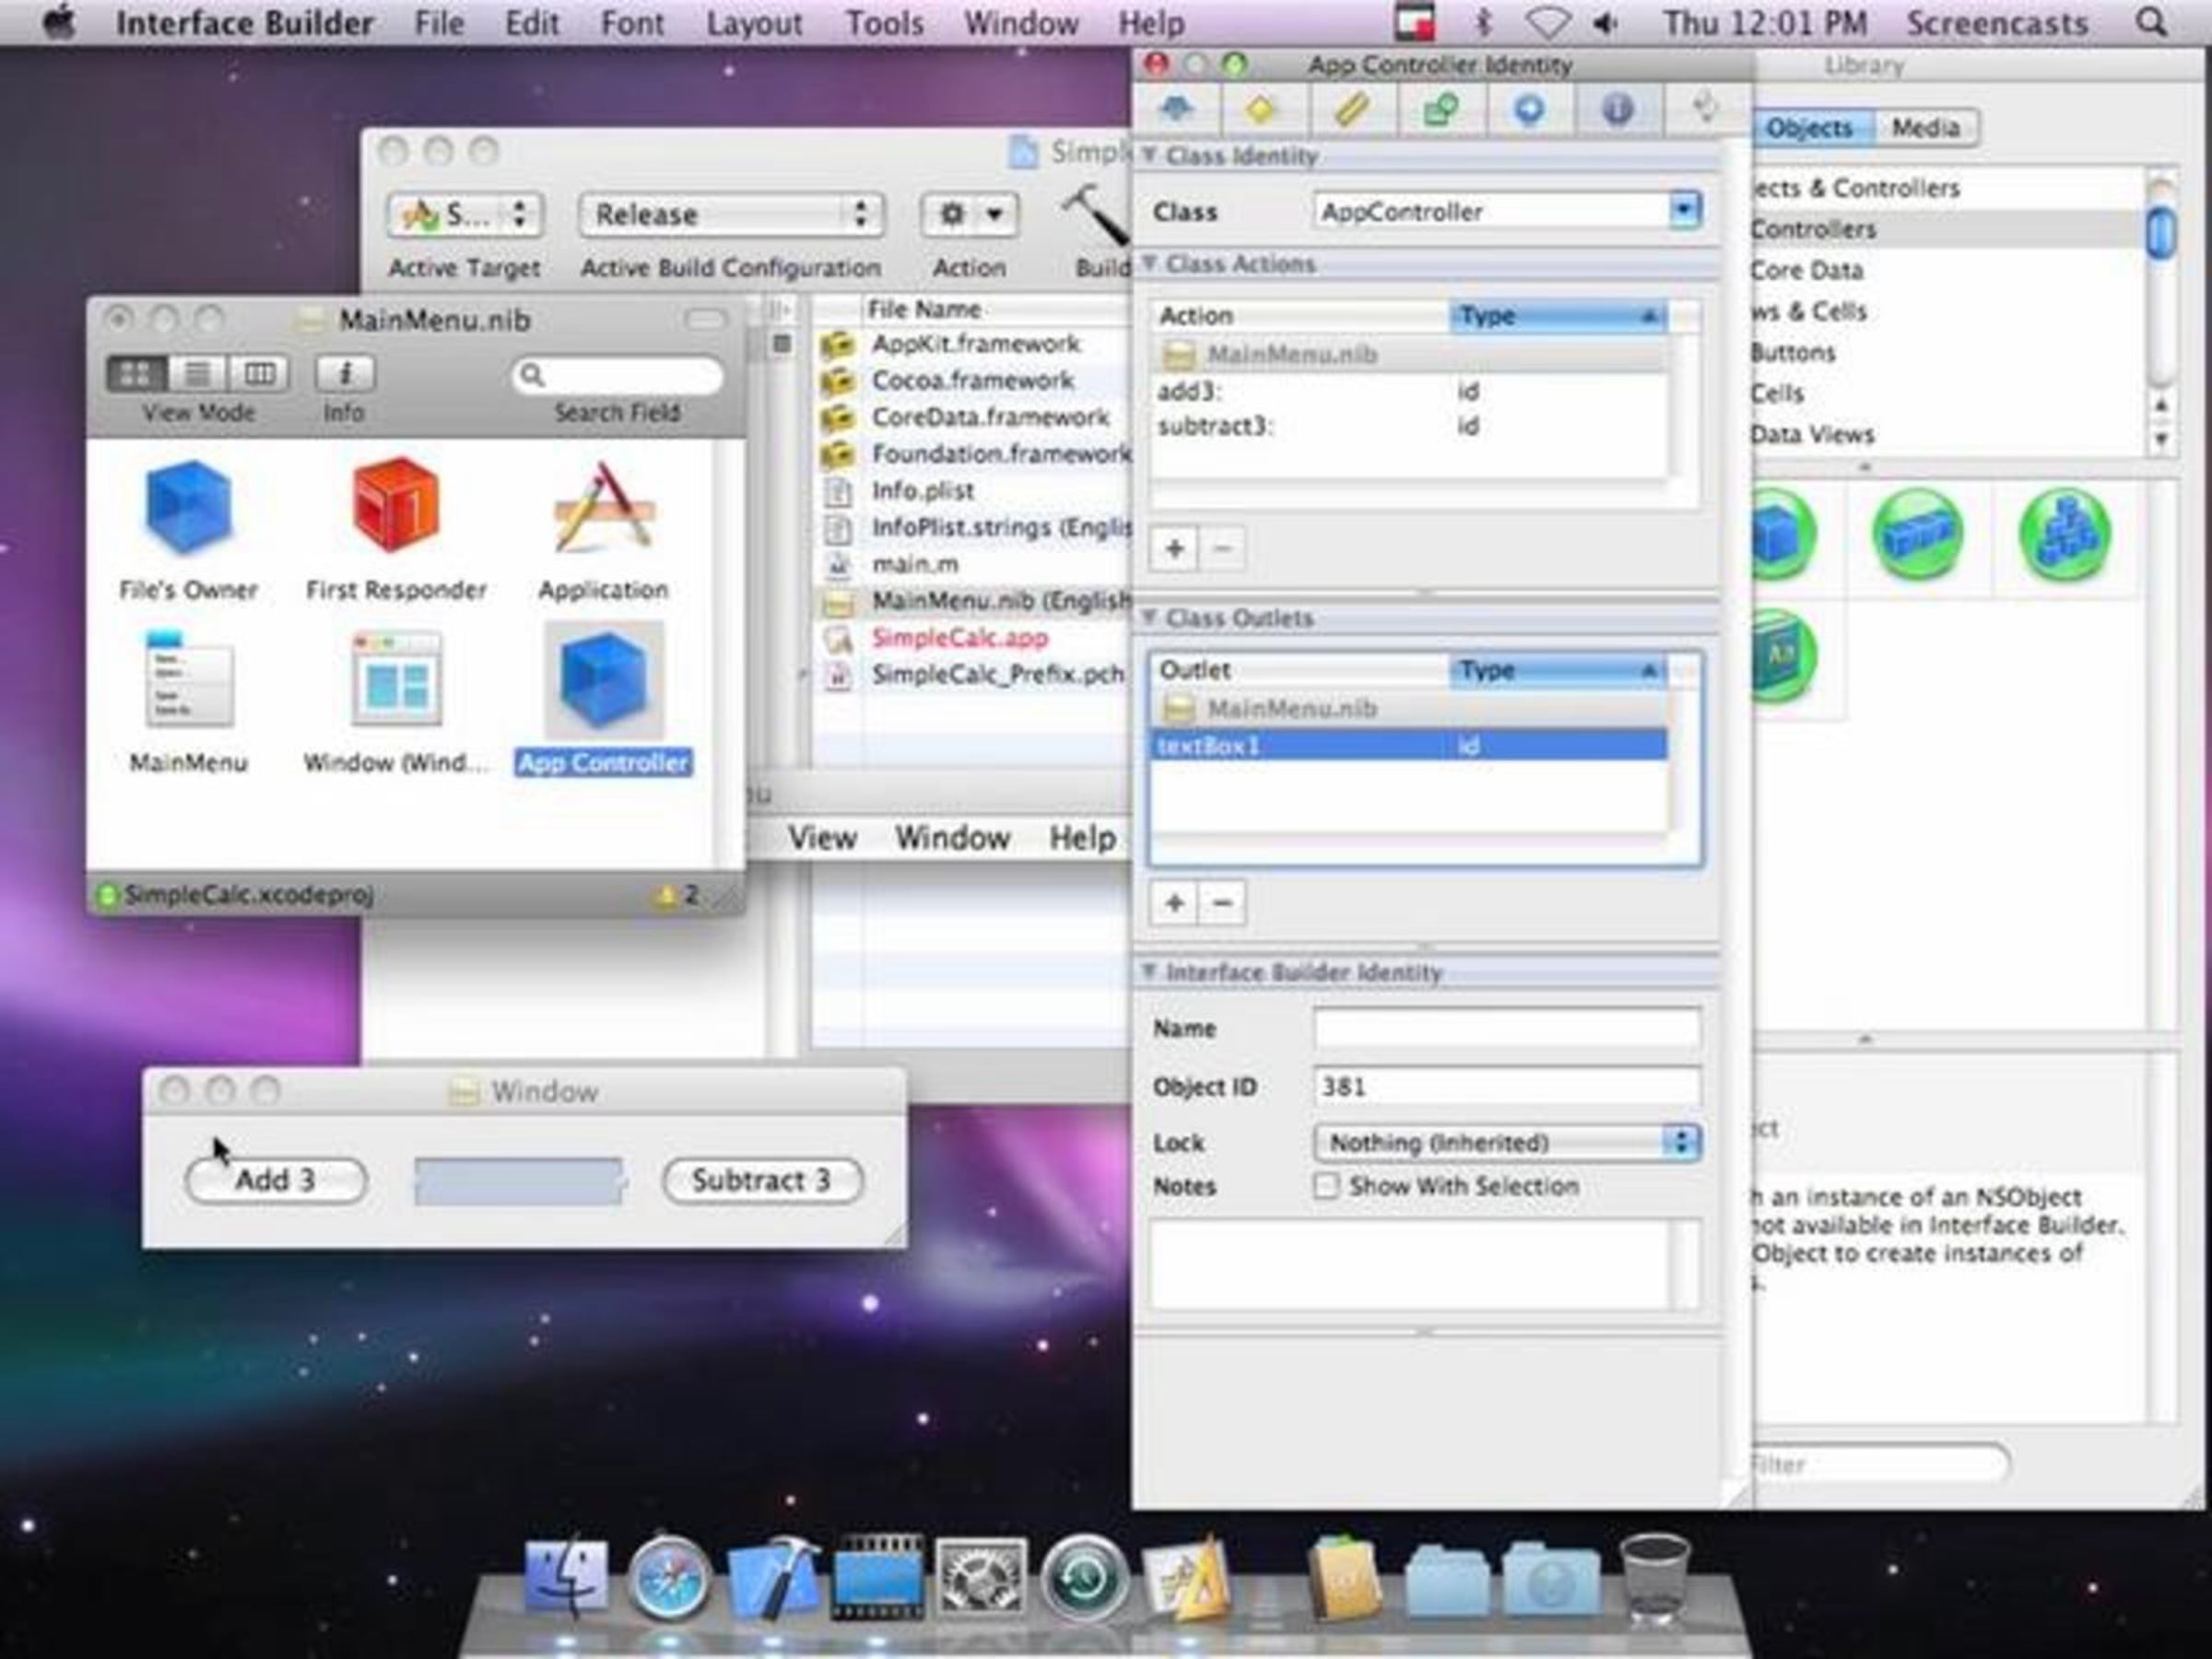Select the Identity inspector info icon
Viewport: 2212px width, 1659px height.
click(x=1617, y=108)
